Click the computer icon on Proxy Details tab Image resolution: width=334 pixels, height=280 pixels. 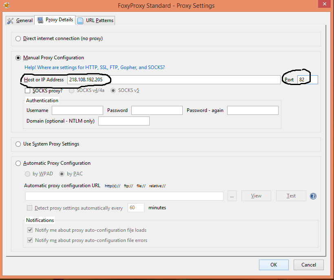pos(40,20)
